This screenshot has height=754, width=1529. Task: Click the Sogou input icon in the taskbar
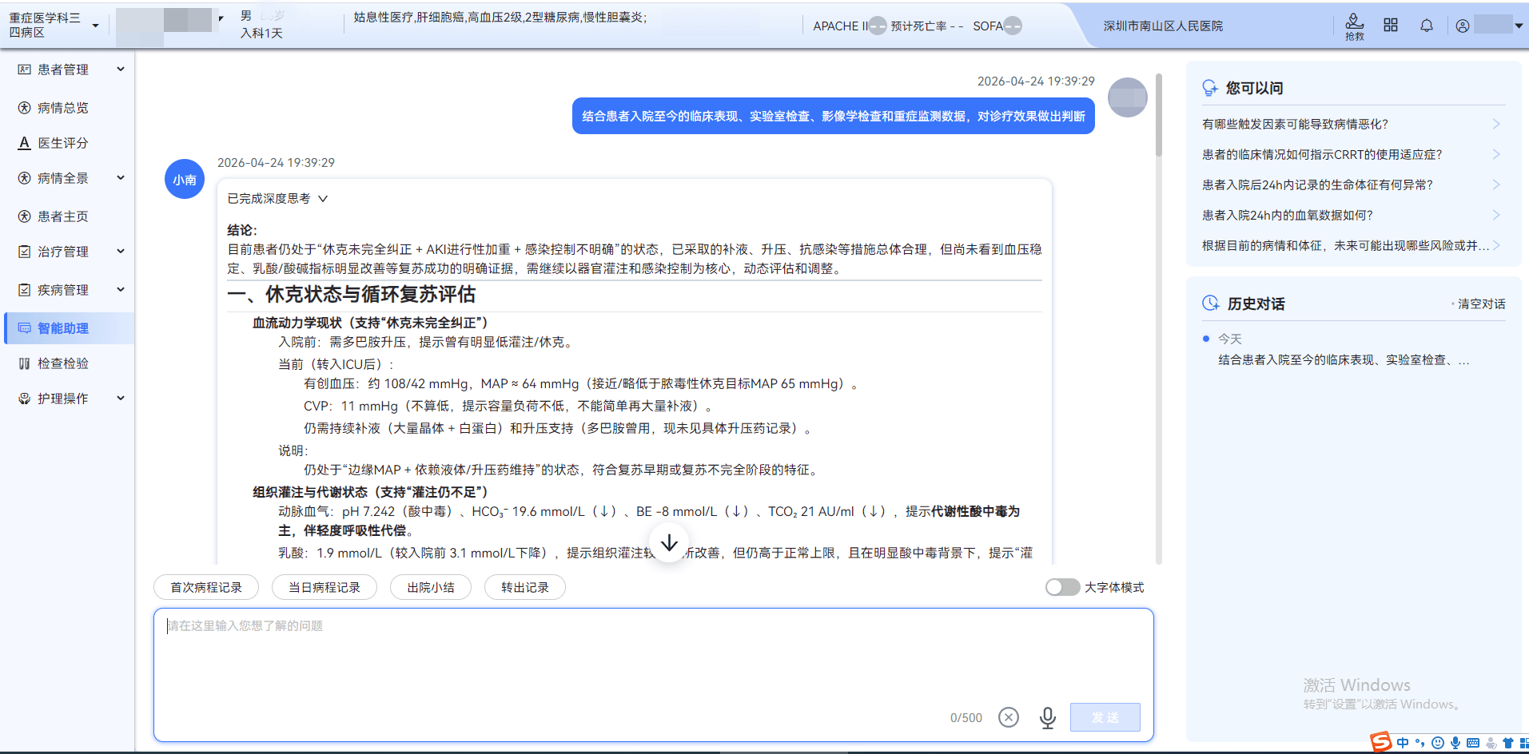1379,742
